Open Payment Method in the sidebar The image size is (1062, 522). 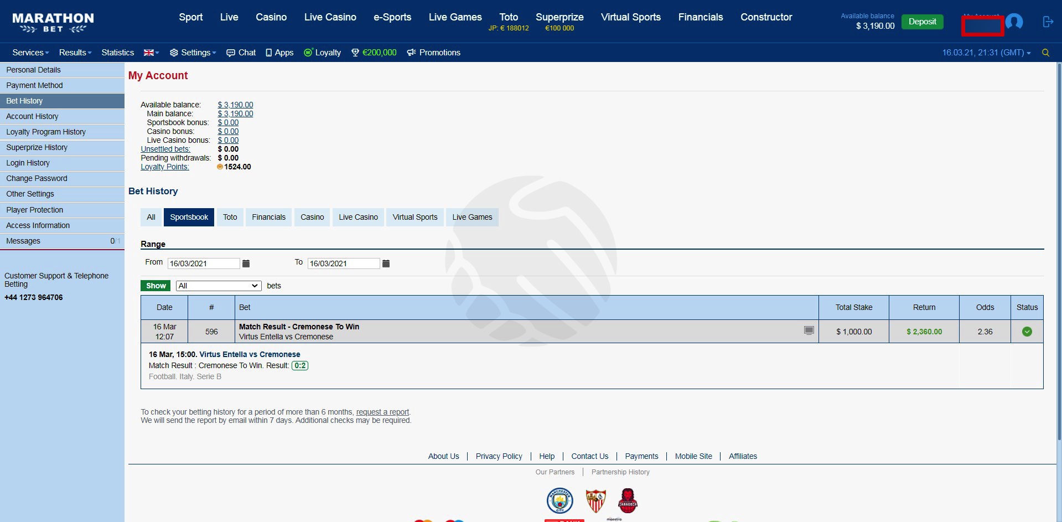coord(62,85)
